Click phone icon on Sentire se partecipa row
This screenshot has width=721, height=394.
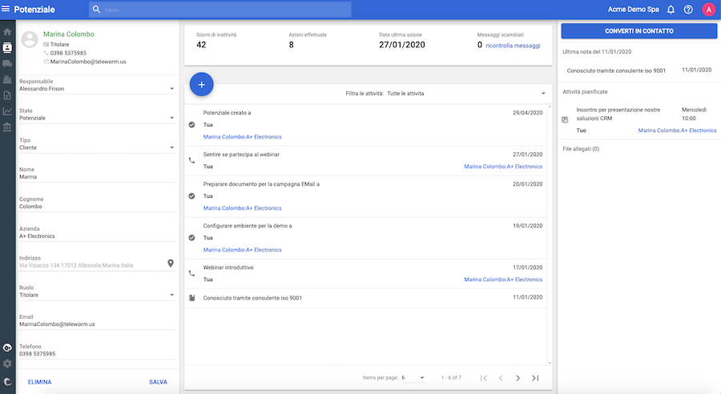191,160
